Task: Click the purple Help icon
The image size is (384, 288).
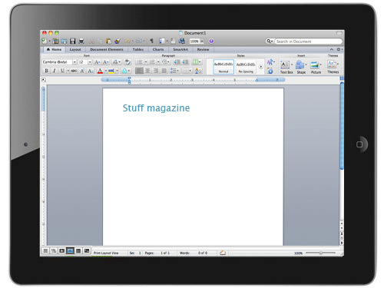Action: [211, 41]
